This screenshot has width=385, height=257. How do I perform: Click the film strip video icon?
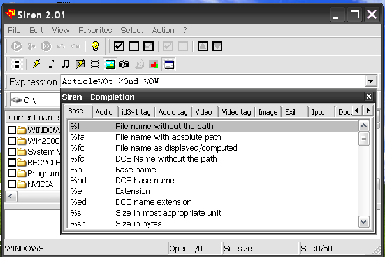[x=95, y=64]
